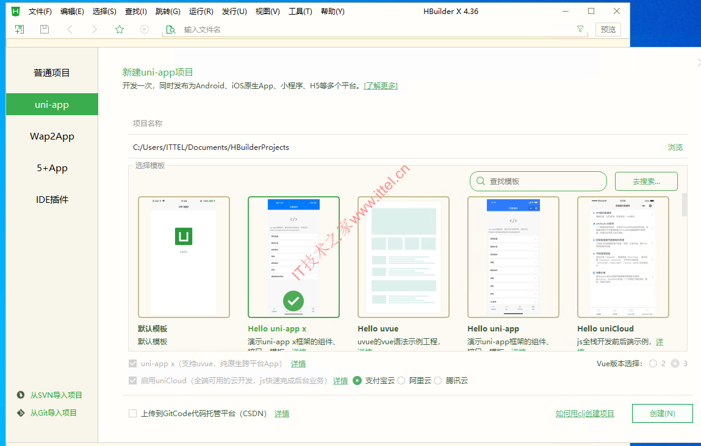Select the Hello uvue template thumbnail
Image resolution: width=701 pixels, height=446 pixels.
pyautogui.click(x=403, y=257)
